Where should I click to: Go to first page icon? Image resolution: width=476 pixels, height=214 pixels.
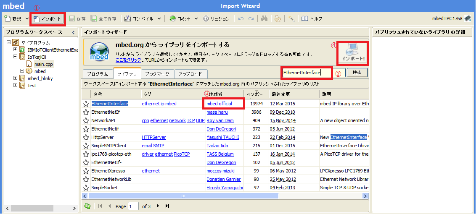[100, 206]
